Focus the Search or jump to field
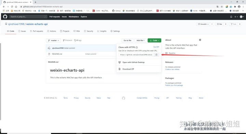Viewport: 246px width, 134px height. tap(28, 17)
